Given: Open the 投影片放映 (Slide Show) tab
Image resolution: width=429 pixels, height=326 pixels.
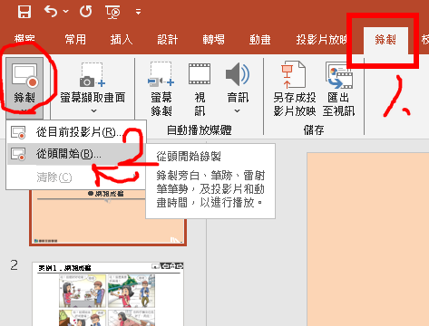Looking at the screenshot, I should (321, 39).
